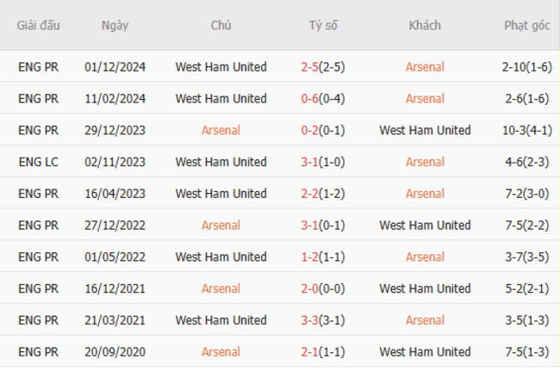Click the 3-3 score on 21/03/2021
The image size is (560, 377).
tap(310, 320)
